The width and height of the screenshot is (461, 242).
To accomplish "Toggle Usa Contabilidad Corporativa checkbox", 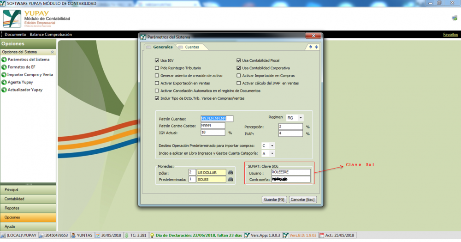I will (238, 68).
